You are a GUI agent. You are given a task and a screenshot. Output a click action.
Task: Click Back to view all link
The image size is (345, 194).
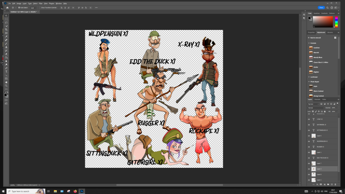pos(315,38)
